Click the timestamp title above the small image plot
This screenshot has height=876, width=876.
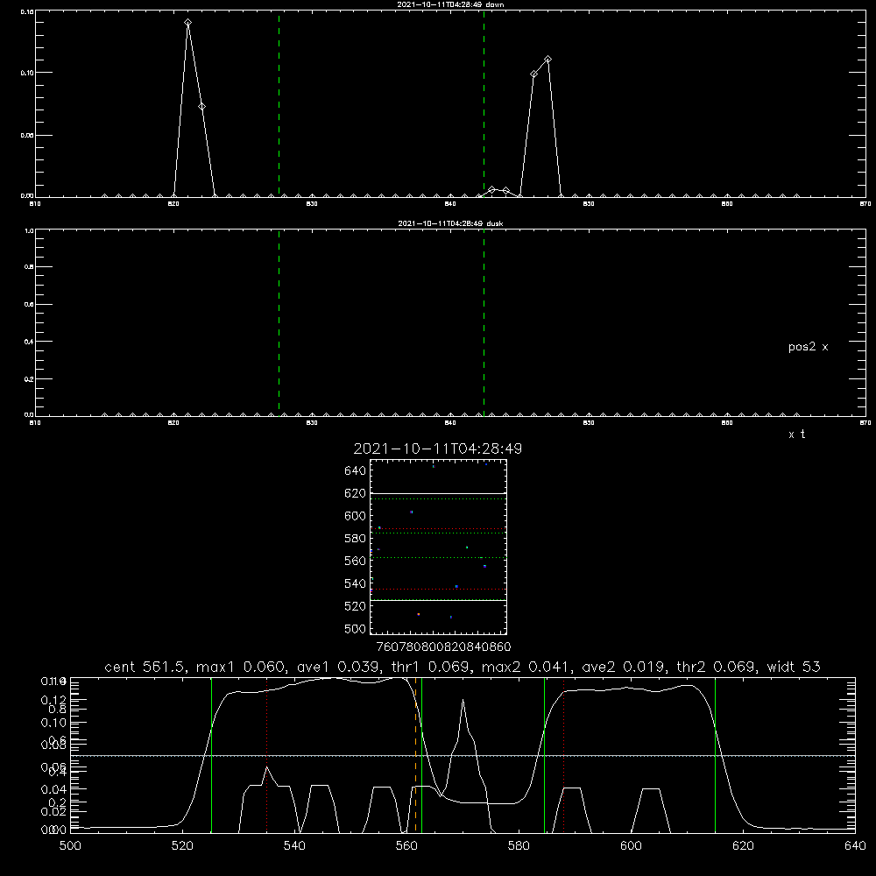click(x=437, y=449)
